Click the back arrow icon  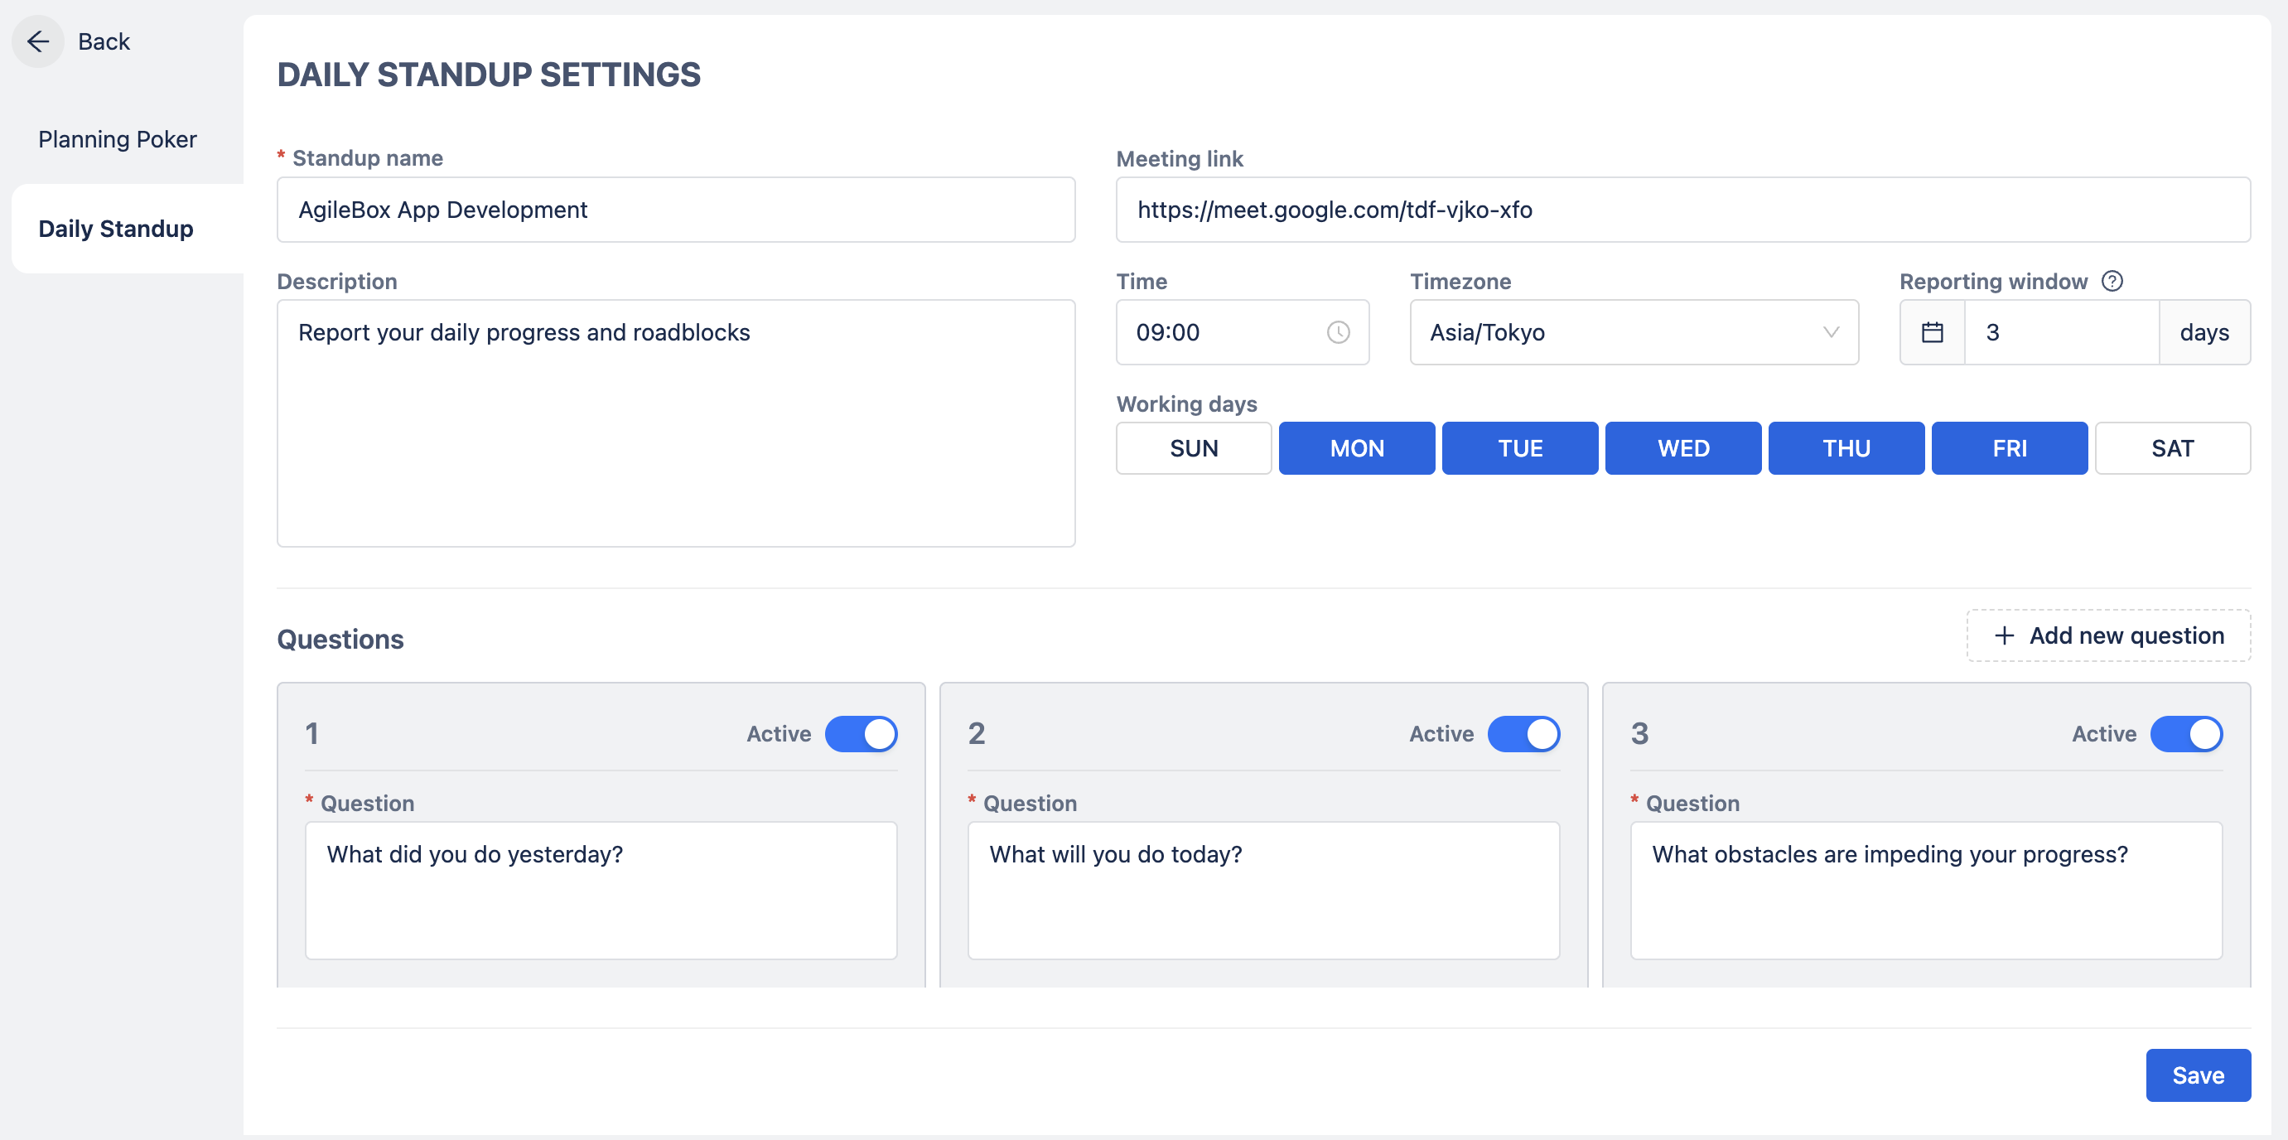38,41
